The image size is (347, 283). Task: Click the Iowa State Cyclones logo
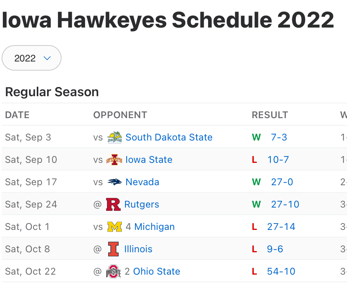click(114, 160)
